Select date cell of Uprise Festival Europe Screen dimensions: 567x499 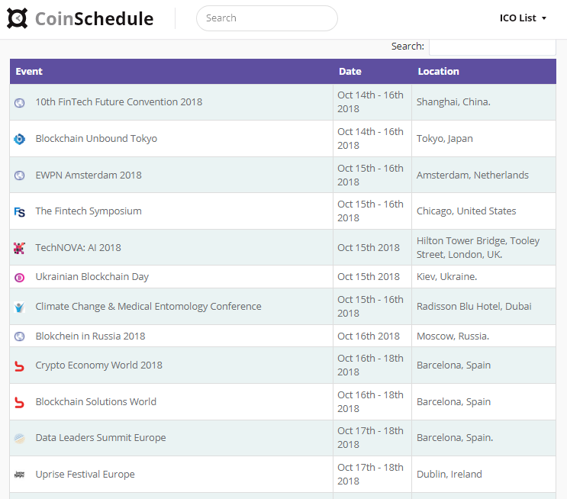pyautogui.click(x=372, y=474)
